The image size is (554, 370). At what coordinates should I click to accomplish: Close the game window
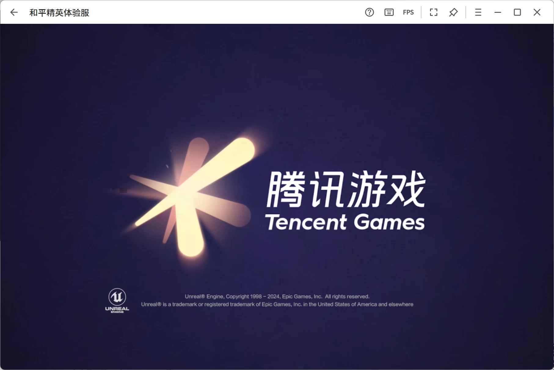(537, 12)
